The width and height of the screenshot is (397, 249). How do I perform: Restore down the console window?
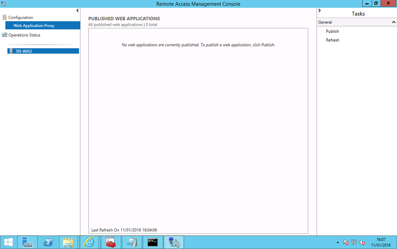376,3
